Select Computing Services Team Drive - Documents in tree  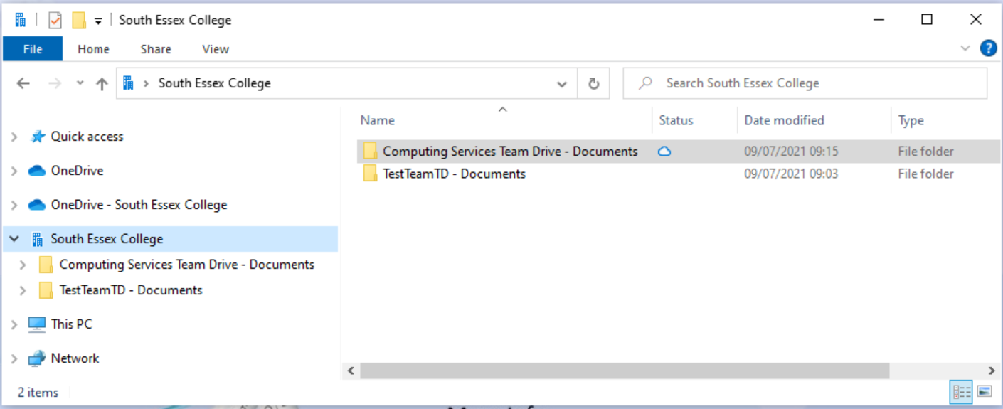(x=187, y=265)
